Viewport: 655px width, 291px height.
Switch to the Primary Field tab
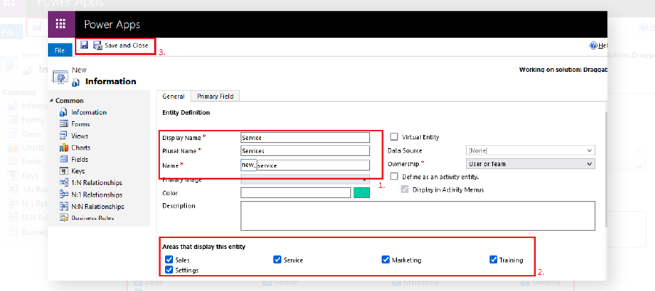pos(215,97)
